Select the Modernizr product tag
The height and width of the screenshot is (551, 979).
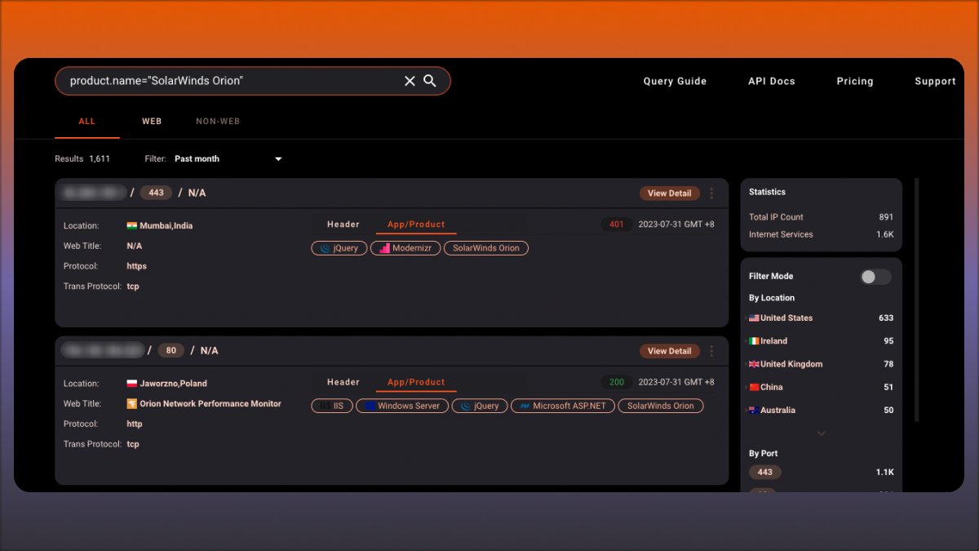(x=405, y=248)
